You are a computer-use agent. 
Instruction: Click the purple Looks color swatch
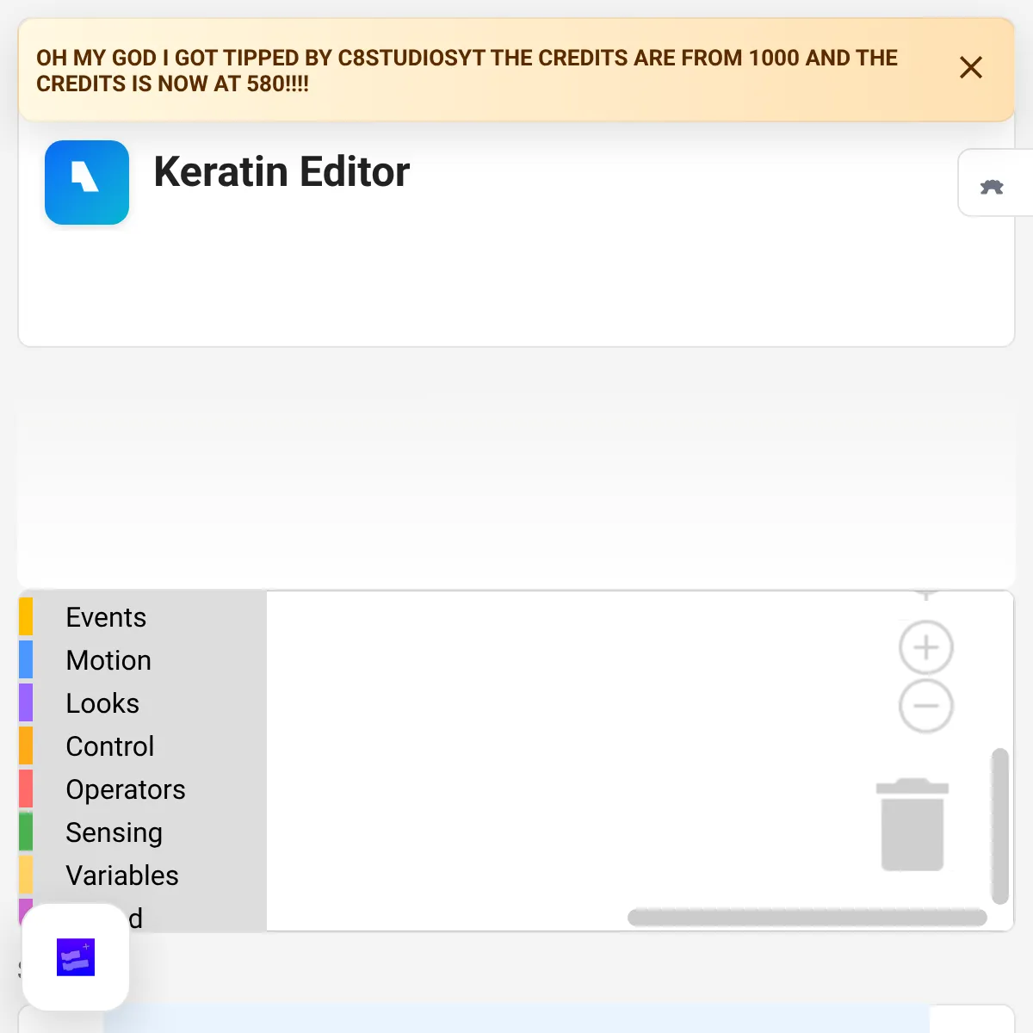pyautogui.click(x=26, y=703)
